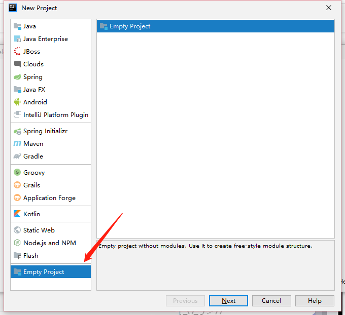Open Help for New Project
This screenshot has width=345, height=315.
coord(315,300)
